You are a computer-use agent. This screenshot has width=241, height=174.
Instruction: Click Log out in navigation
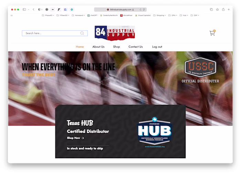click(x=157, y=47)
